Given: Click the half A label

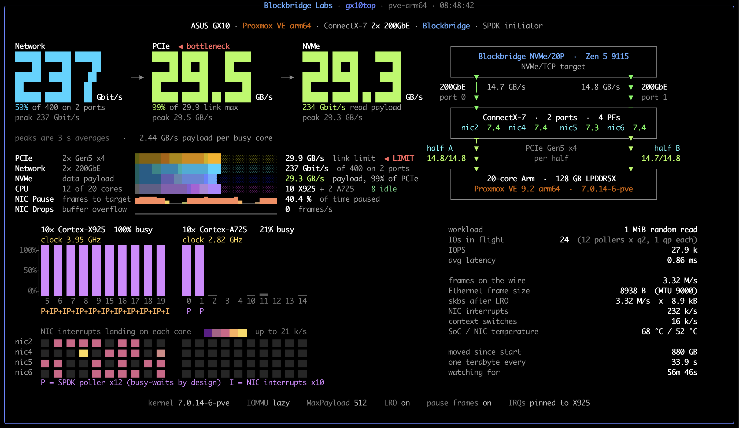Looking at the screenshot, I should (439, 148).
